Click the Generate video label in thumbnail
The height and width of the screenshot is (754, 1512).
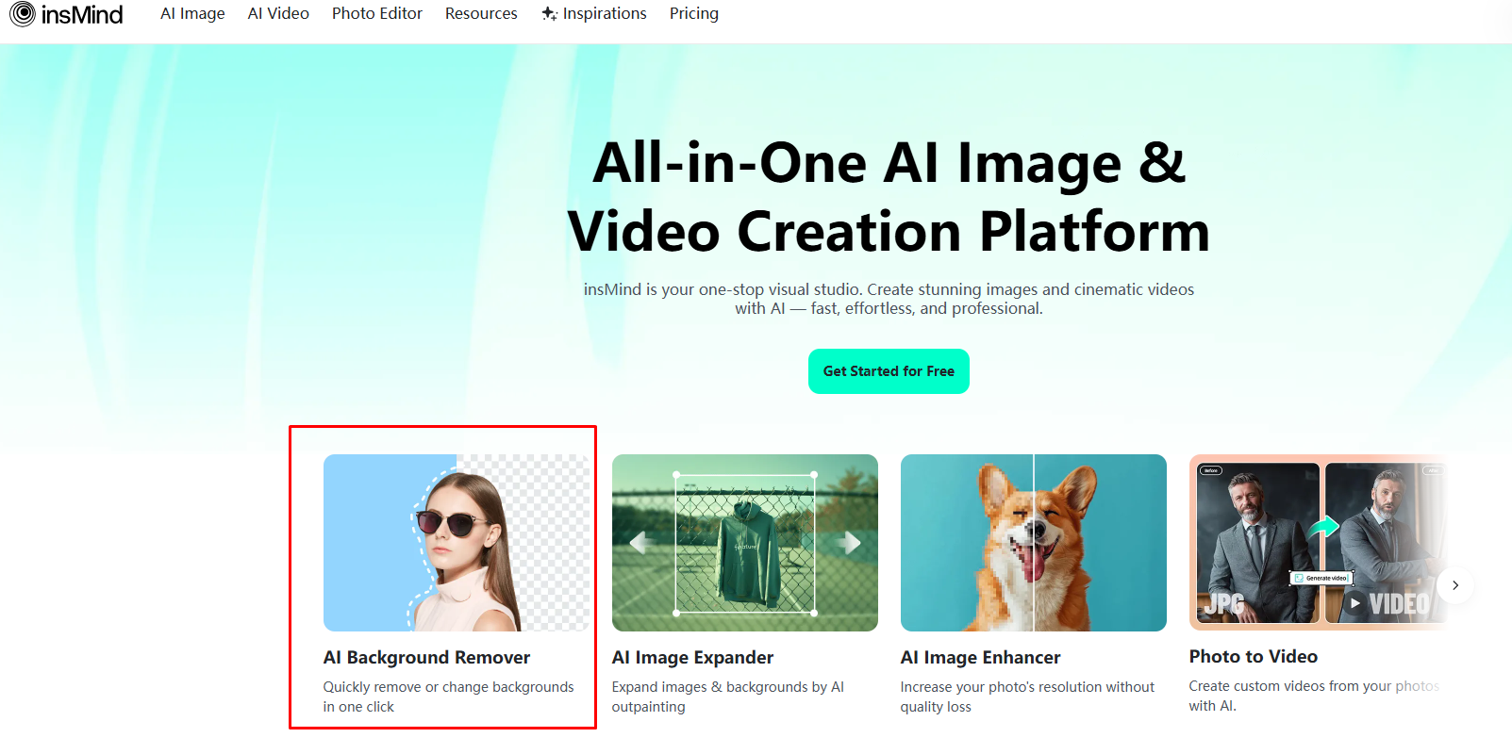tap(1321, 578)
